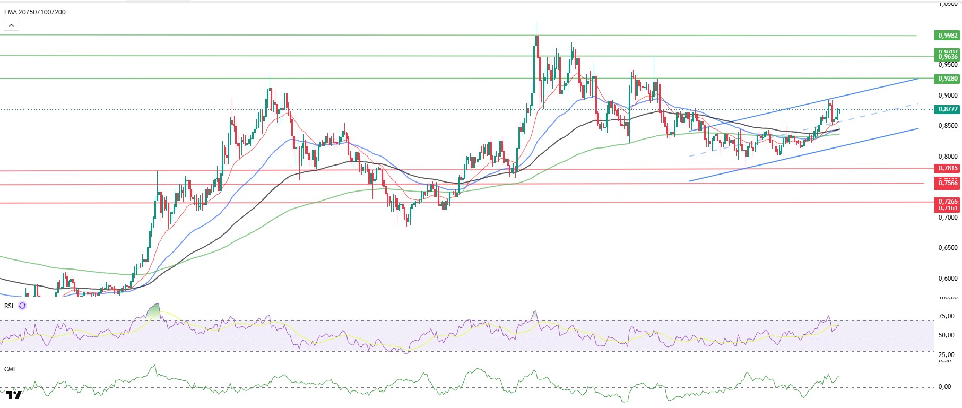The image size is (962, 408).
Task: Select the RSI indicator label
Action: (8, 306)
